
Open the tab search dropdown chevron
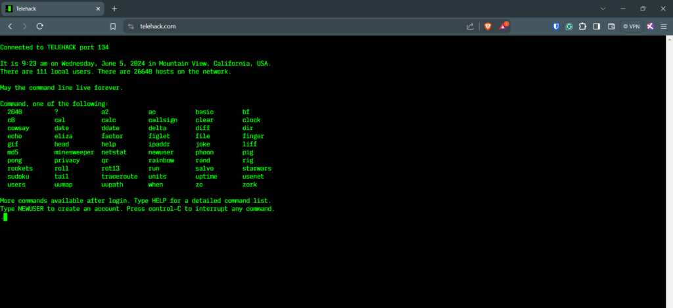603,9
